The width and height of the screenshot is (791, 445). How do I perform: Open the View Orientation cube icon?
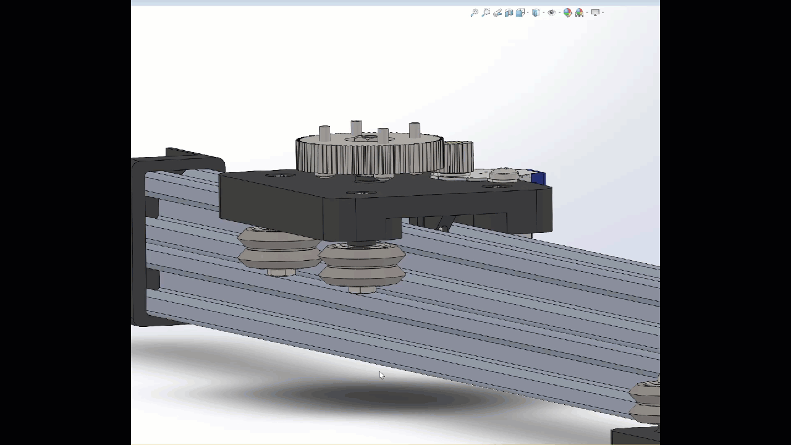coord(520,12)
